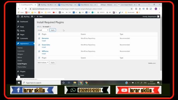Click the bottom Apply button beside Bulk Actions
Viewport: 178px width, 100px height.
point(53,62)
